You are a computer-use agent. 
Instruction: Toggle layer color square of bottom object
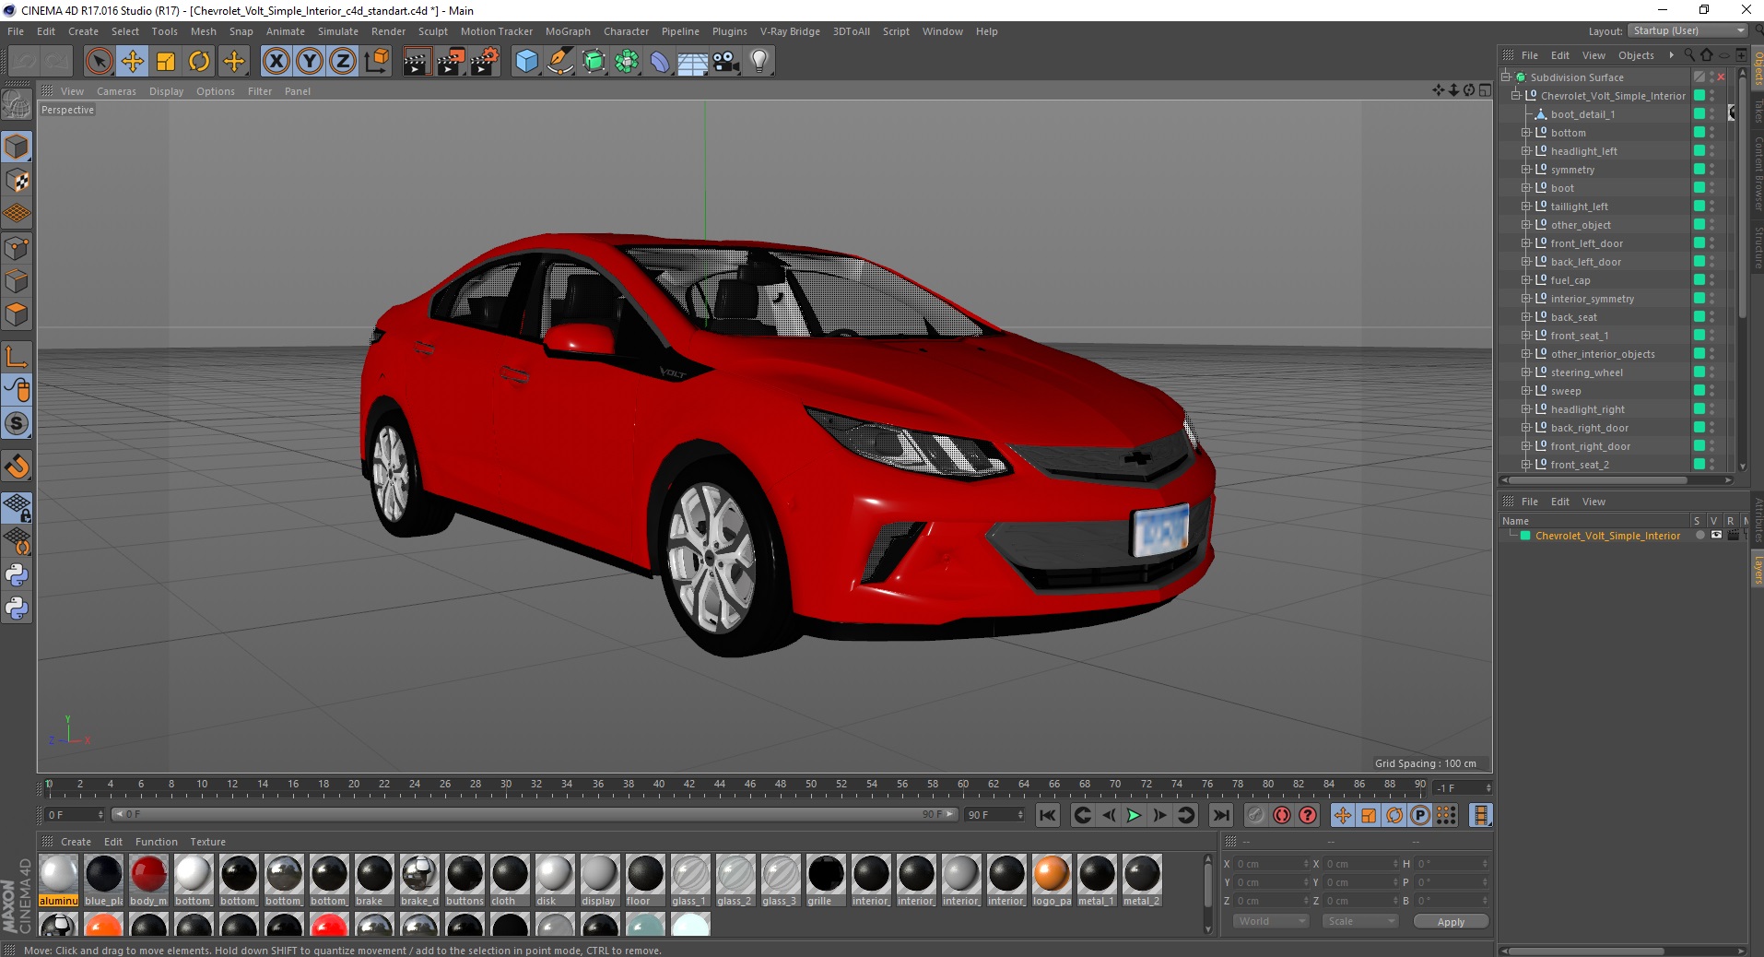(x=1699, y=133)
